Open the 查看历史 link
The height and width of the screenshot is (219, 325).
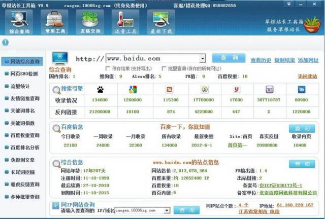click(261, 60)
